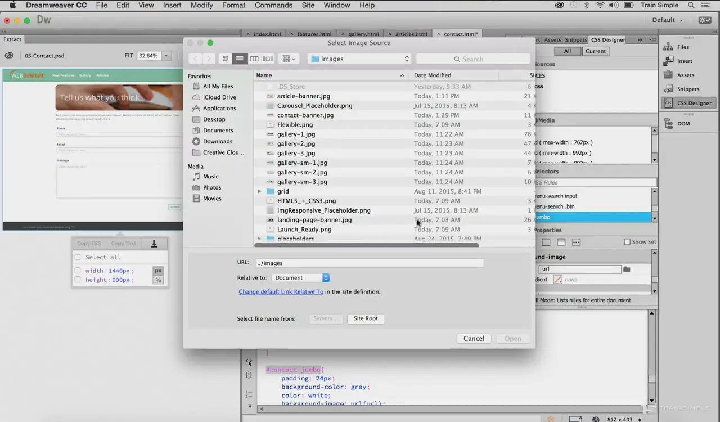Image resolution: width=720 pixels, height=422 pixels.
Task: Check the Select all checkbox
Action: (78, 257)
